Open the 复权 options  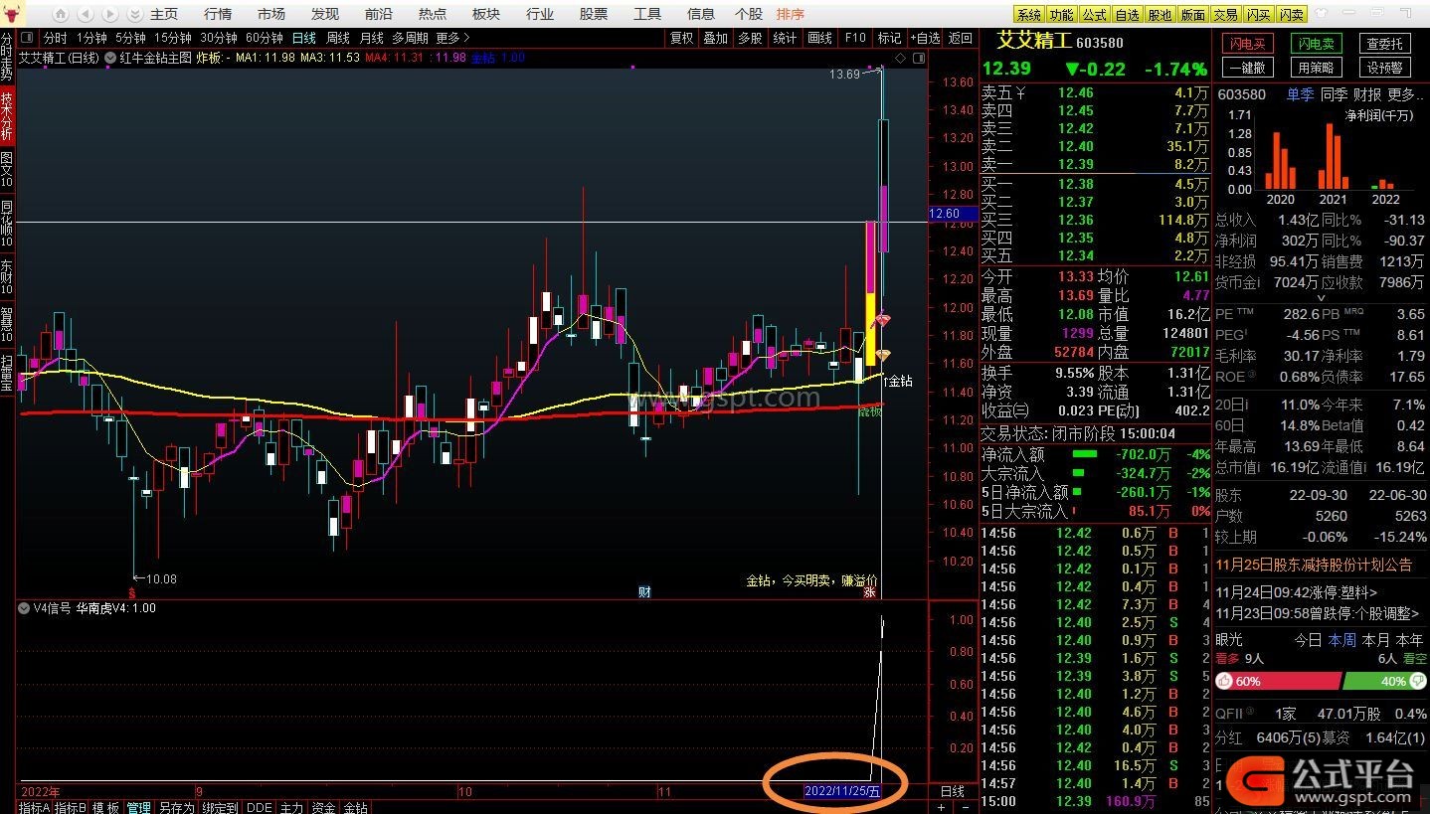click(681, 38)
